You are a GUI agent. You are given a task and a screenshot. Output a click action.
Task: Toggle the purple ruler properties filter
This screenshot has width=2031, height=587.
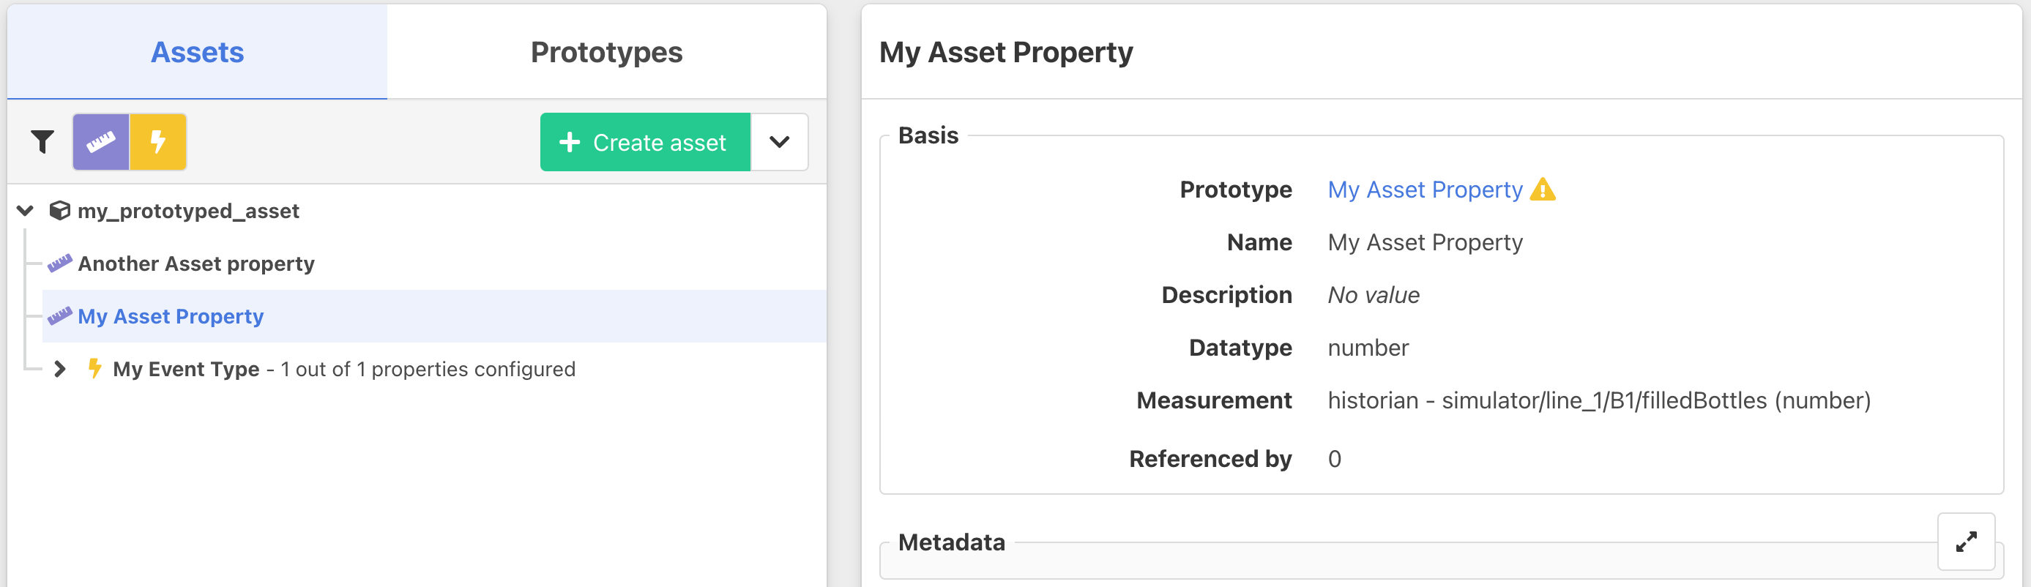point(101,142)
